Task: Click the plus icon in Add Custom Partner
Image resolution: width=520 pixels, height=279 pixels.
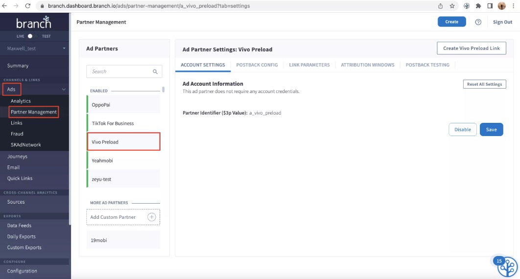Action: 152,217
